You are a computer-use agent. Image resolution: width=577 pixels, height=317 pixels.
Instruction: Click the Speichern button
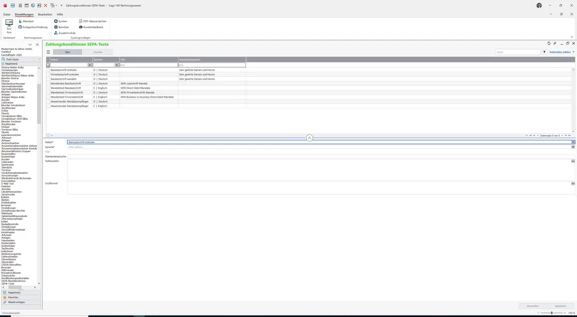click(x=560, y=305)
